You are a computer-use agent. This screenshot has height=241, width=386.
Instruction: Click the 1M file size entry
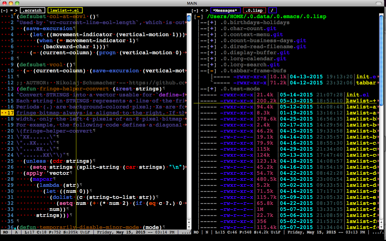click(260, 209)
